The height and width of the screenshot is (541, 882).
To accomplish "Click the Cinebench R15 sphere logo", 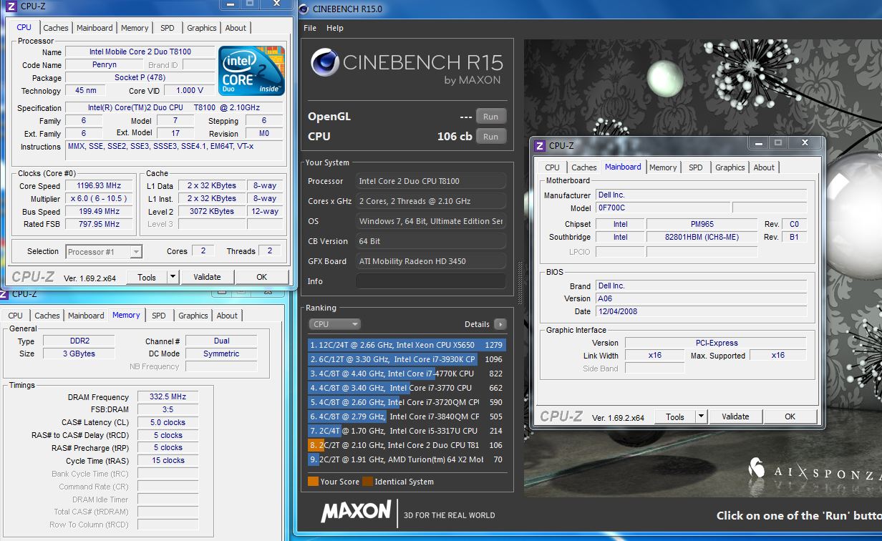I will coord(324,63).
